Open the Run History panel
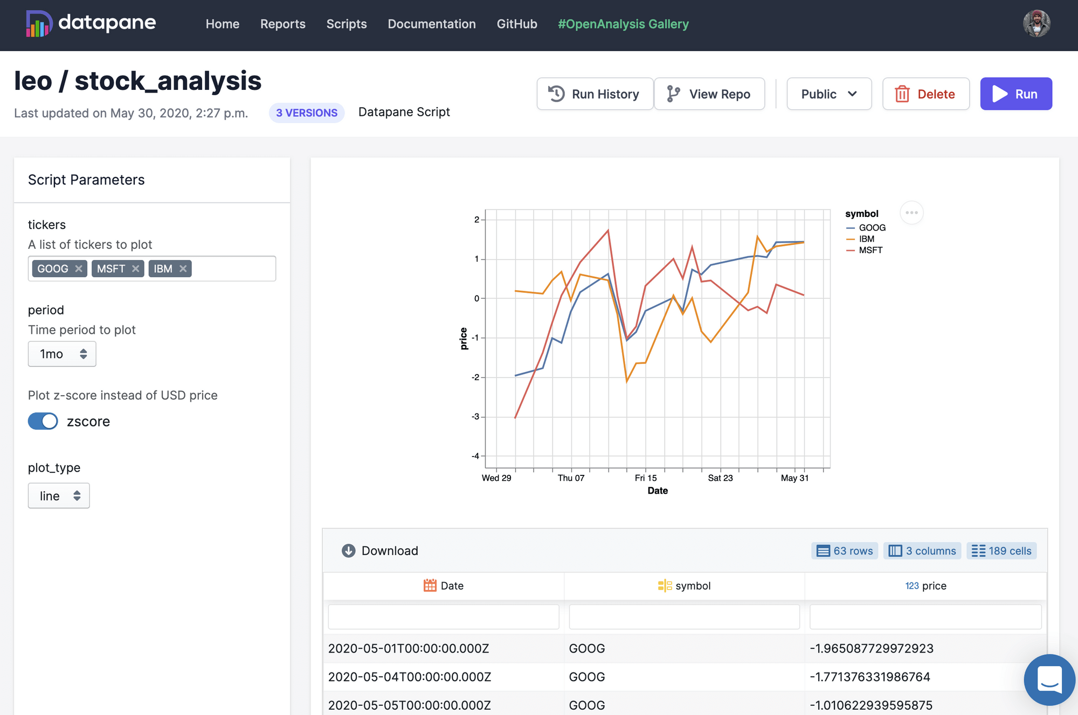Viewport: 1078px width, 715px height. click(595, 94)
